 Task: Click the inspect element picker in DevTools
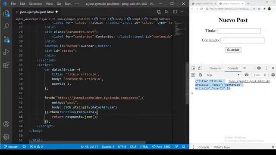[x=193, y=68]
